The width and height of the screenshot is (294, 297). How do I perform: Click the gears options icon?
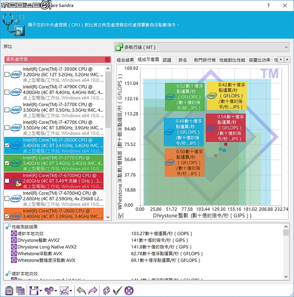(x=49, y=290)
